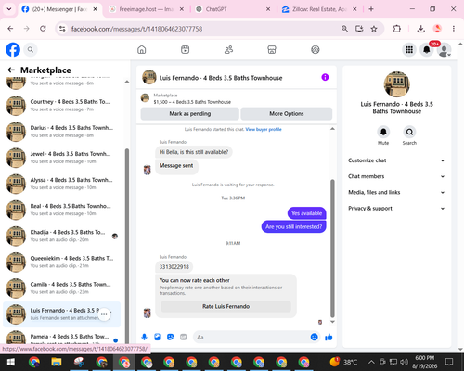Open Jewel's townhouse conversation

(62, 158)
